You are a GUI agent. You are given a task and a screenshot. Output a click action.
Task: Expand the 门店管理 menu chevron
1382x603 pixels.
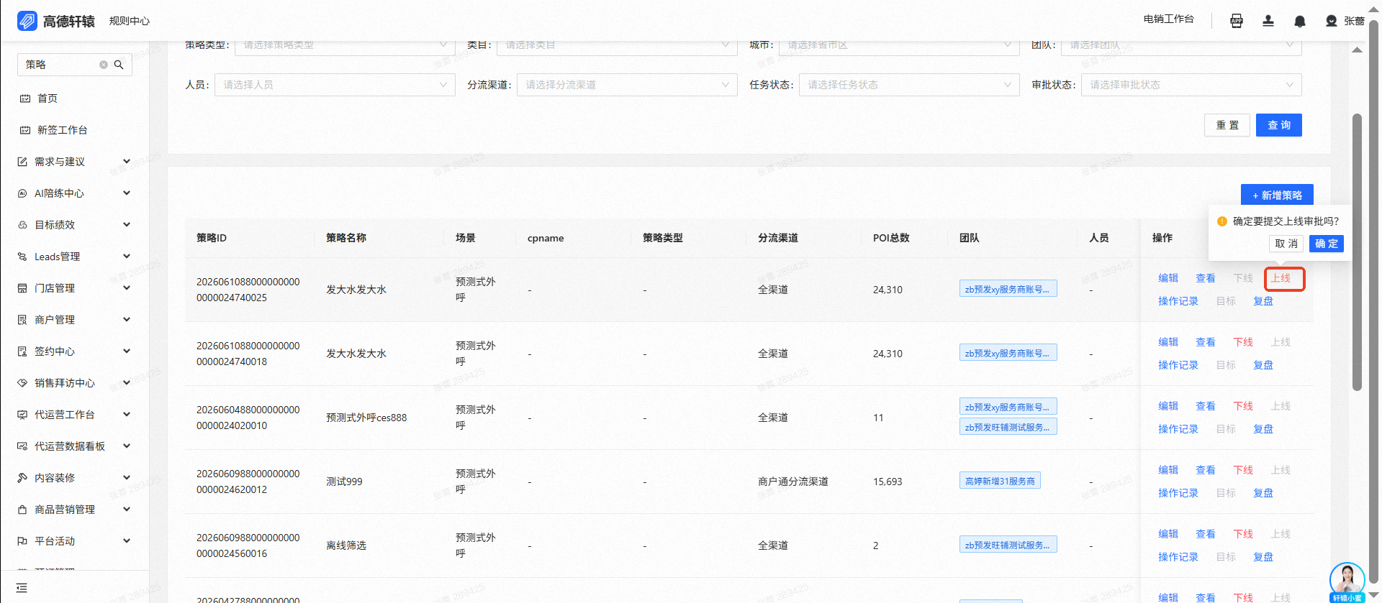[127, 288]
